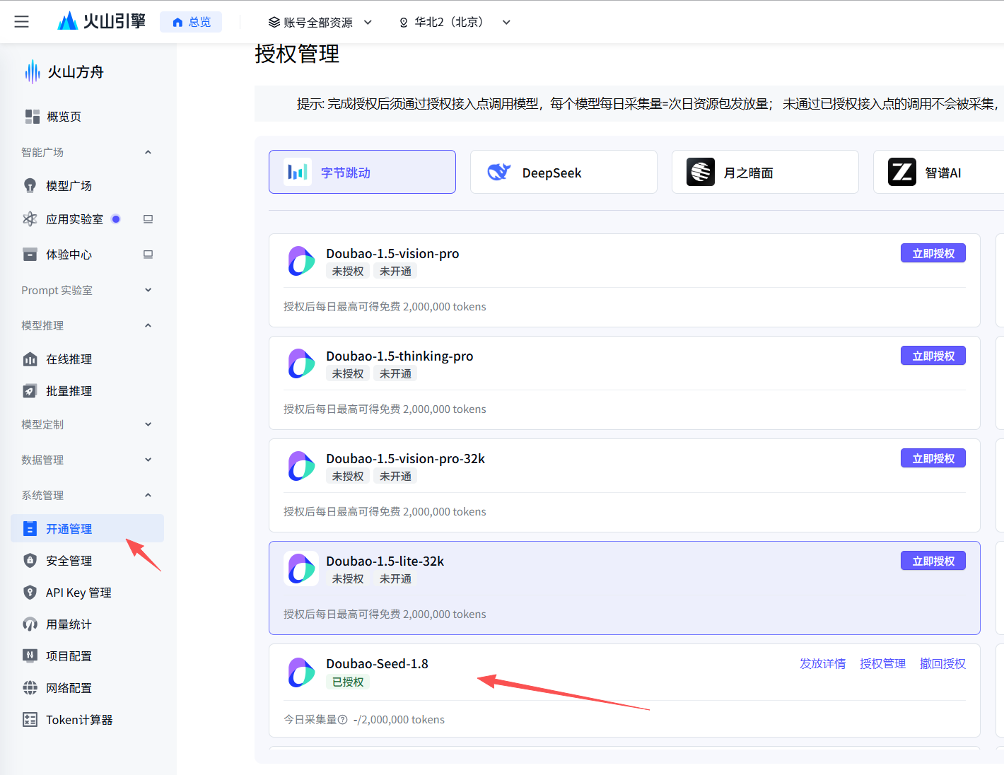The height and width of the screenshot is (775, 1004).
Task: Open the 体验中心 external window icon
Action: [x=148, y=255]
